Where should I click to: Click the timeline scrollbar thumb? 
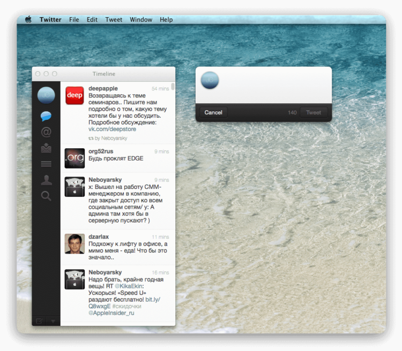pos(173,86)
